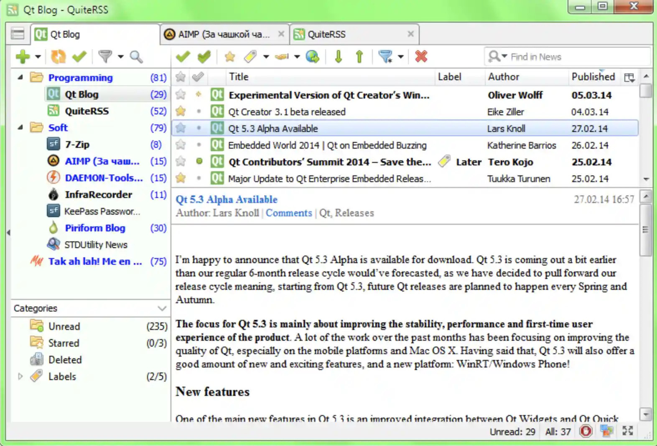Toggle read state dot on Qt Contributors' Summit row
The image size is (657, 446).
[199, 161]
